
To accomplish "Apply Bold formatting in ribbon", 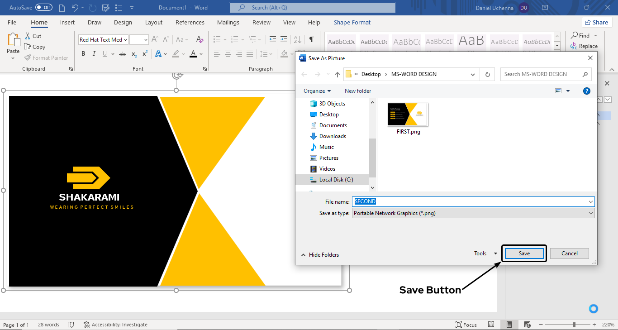I will click(x=83, y=54).
